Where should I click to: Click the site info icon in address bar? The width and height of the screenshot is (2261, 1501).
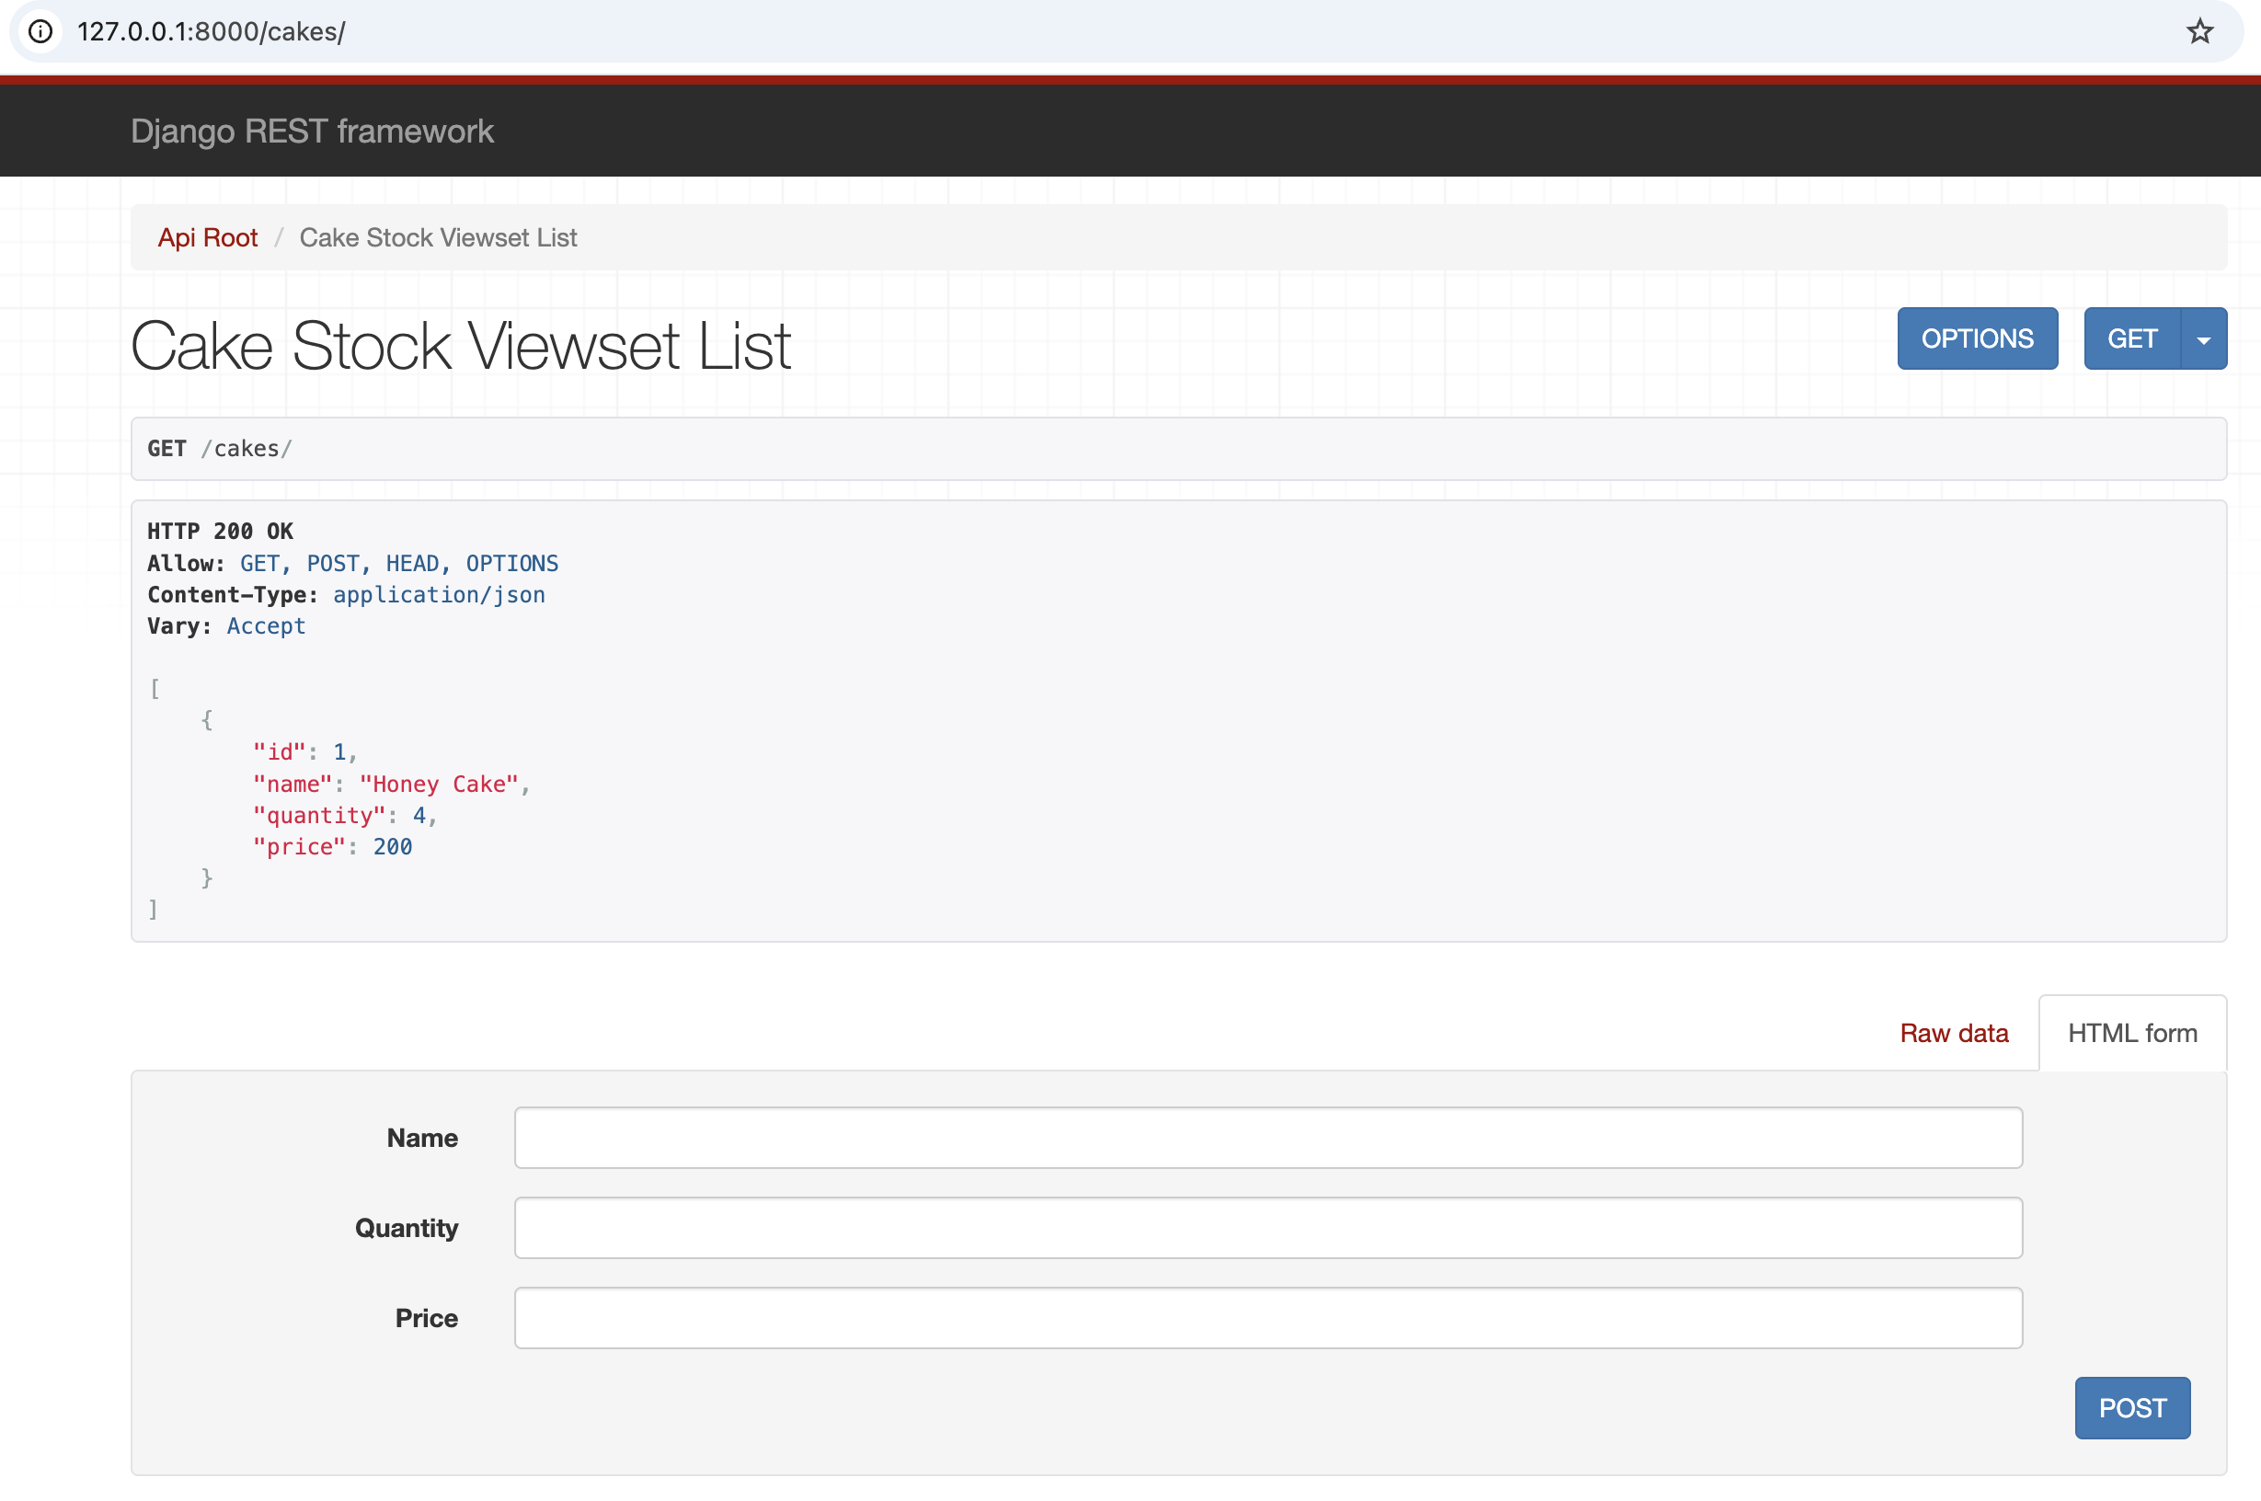point(40,31)
